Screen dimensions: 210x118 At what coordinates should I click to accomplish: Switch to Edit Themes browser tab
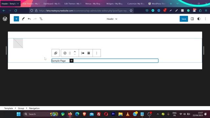[x=73, y=4]
